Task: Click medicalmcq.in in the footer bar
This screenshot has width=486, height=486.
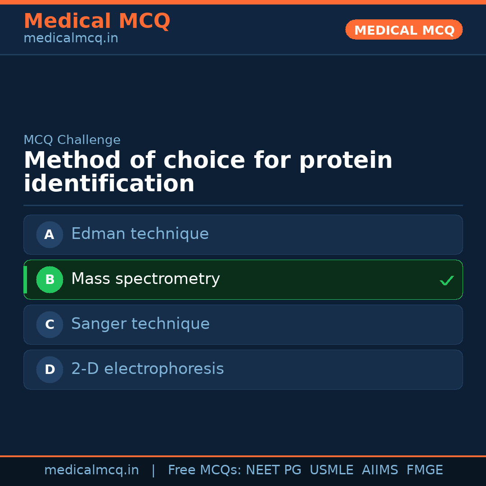Action: point(91,469)
